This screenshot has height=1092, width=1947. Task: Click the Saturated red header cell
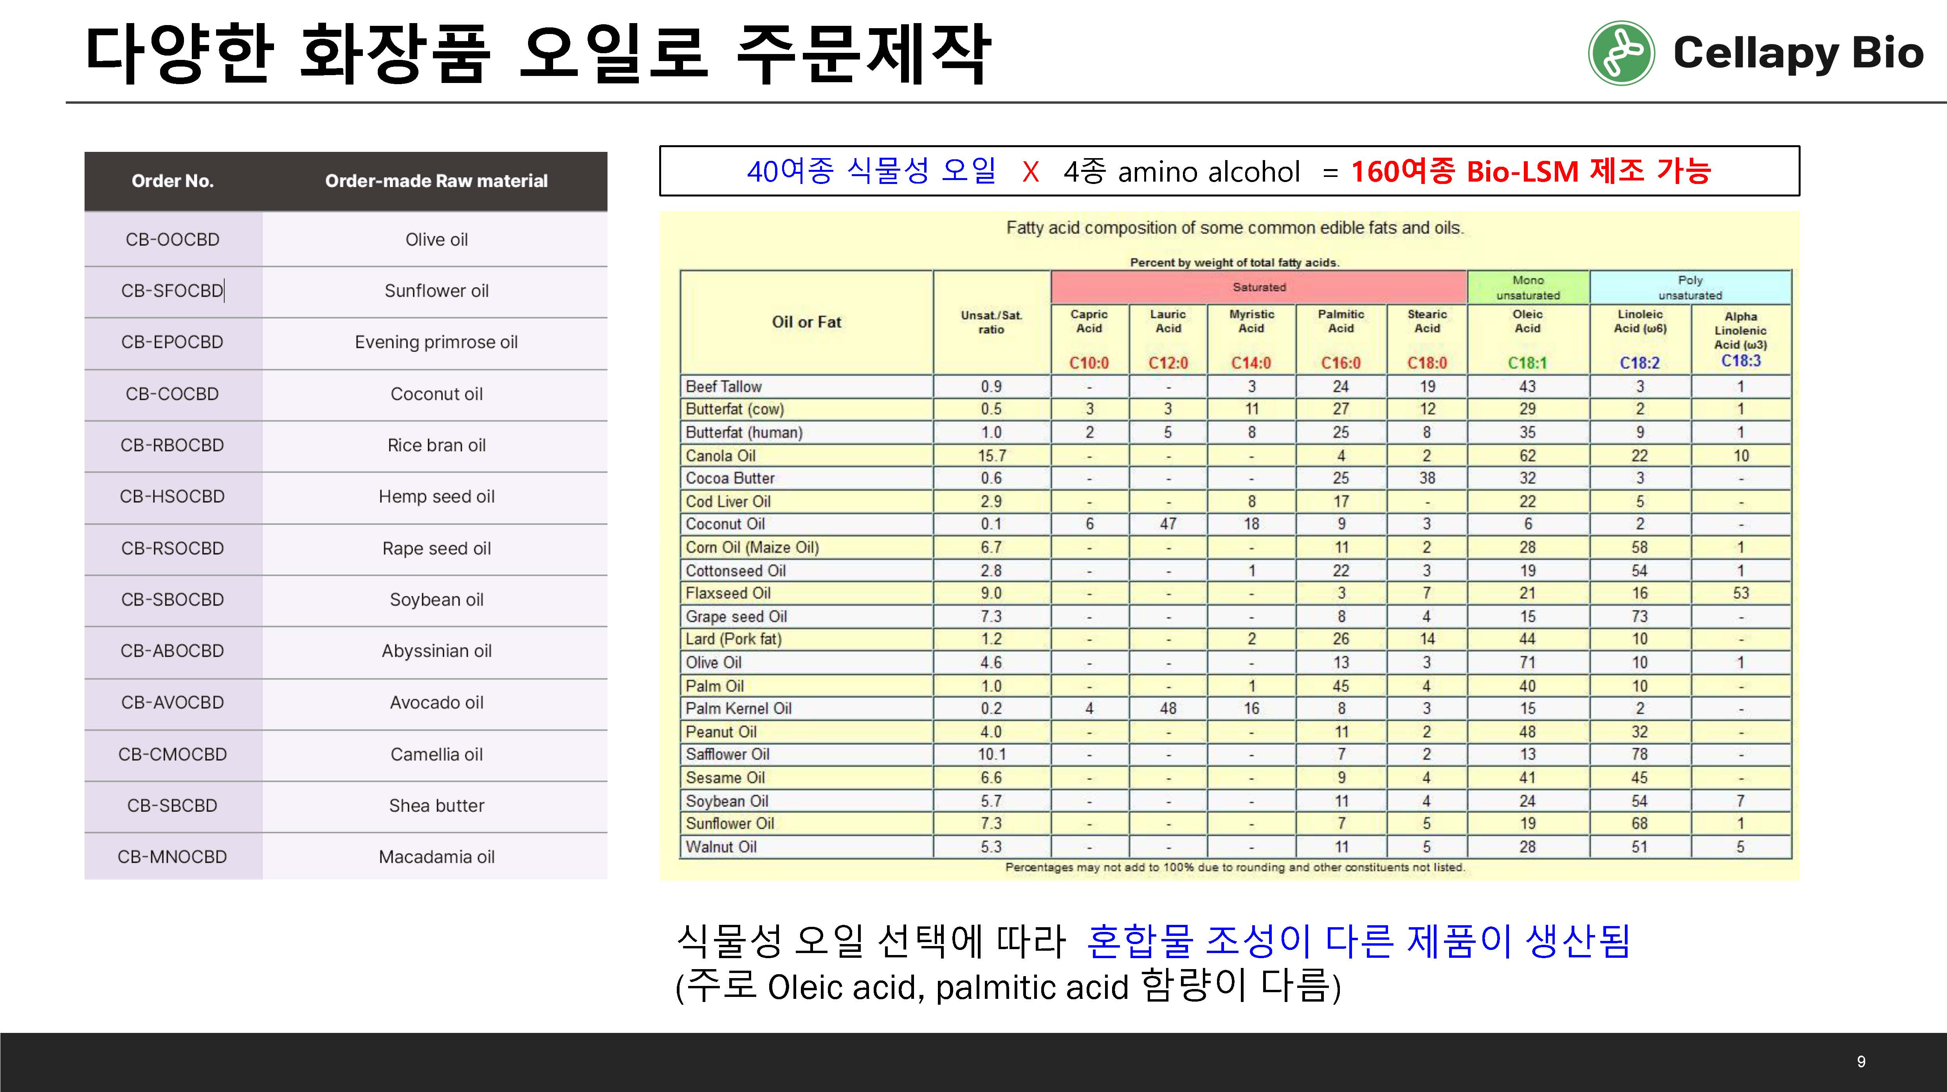pos(1258,287)
